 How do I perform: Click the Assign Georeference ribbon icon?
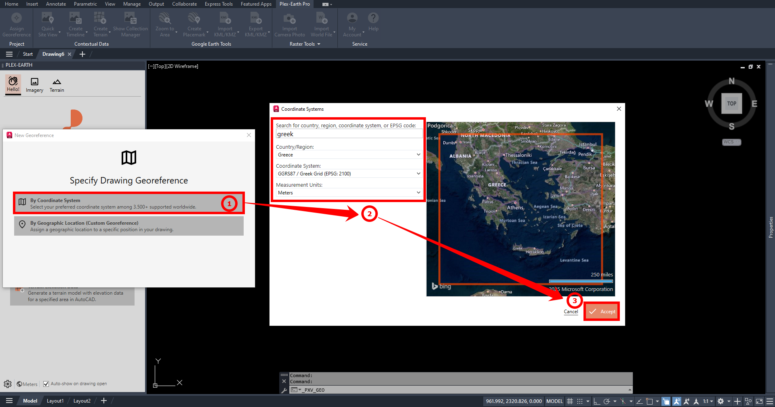tap(17, 24)
